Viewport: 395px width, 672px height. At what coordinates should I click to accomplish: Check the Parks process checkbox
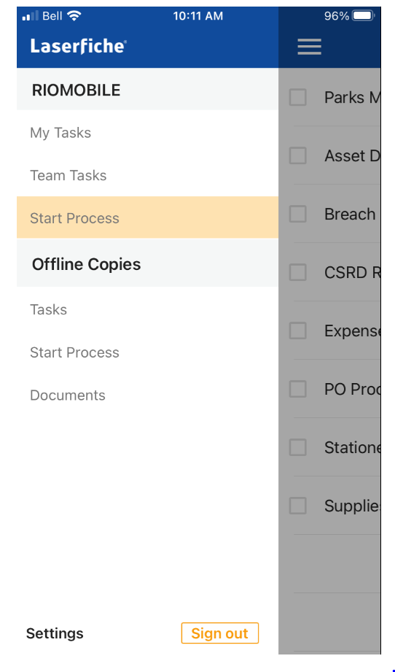pos(298,97)
